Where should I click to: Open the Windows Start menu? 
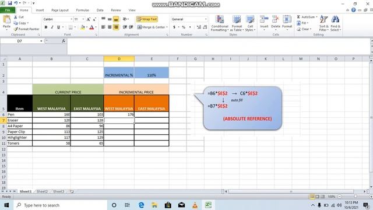pos(6,205)
